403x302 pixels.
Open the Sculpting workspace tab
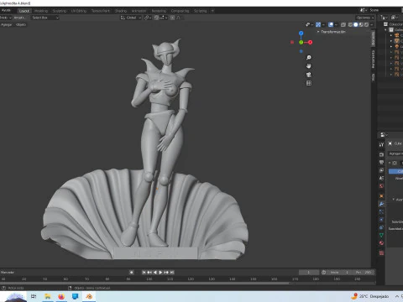click(60, 11)
